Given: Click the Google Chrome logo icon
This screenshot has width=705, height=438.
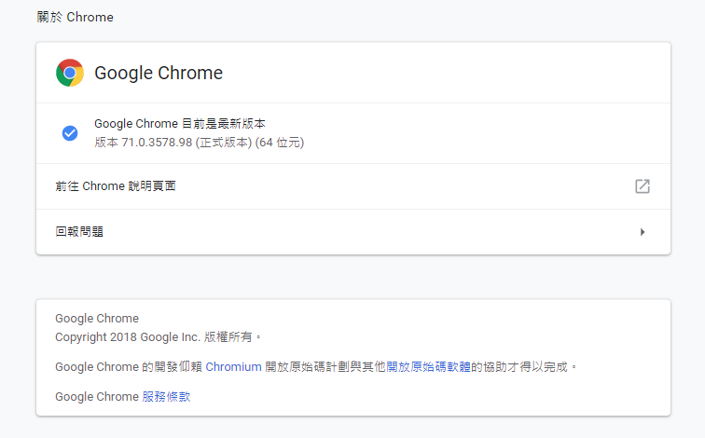Looking at the screenshot, I should tap(70, 73).
